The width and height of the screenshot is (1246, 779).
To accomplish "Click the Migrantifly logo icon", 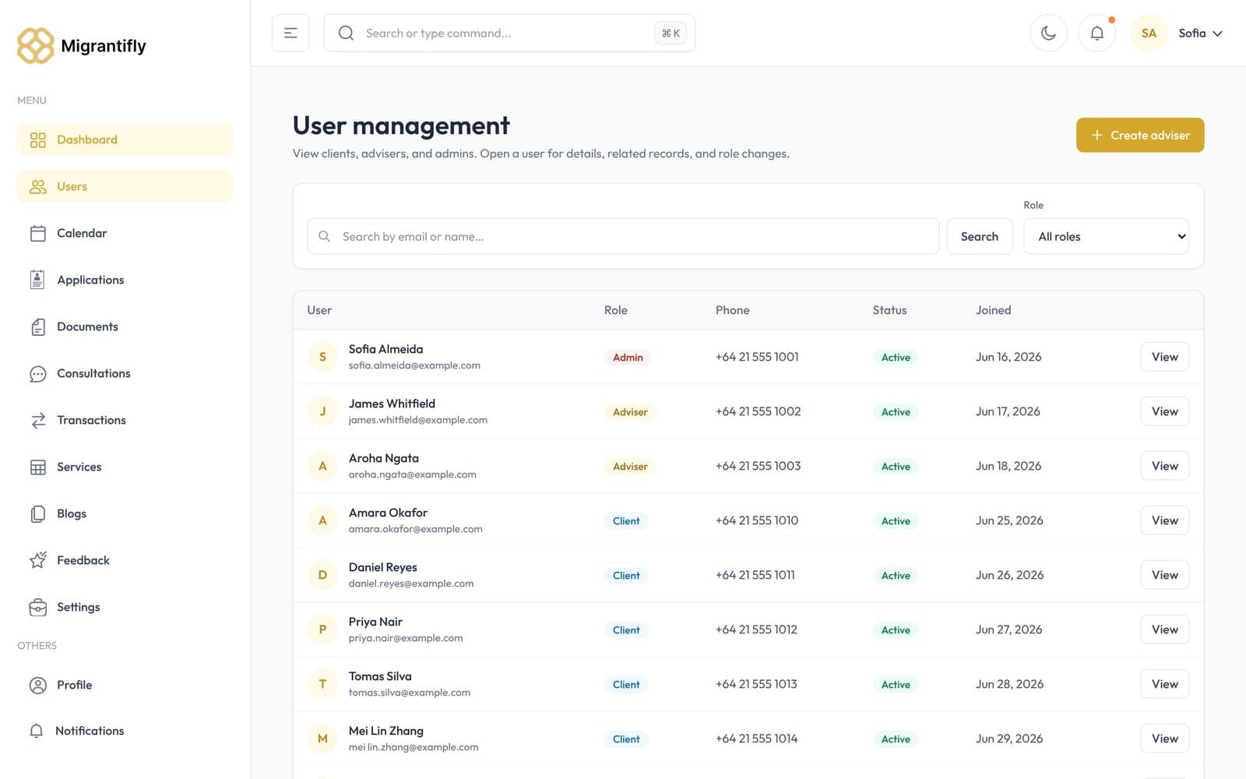I will tap(36, 46).
